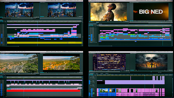Click saturated landscape Program monitor preview
This screenshot has height=98, width=174.
point(61,63)
